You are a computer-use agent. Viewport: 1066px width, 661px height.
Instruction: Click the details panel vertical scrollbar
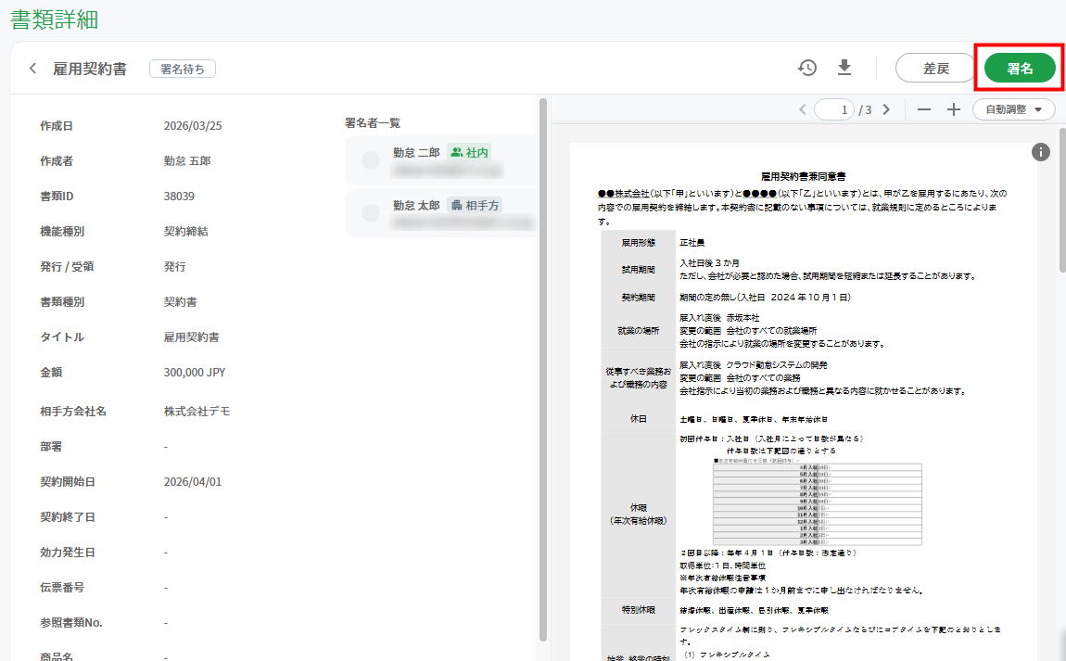tap(542, 370)
